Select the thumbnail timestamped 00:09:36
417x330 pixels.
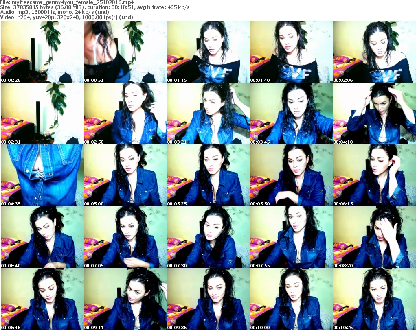(x=208, y=299)
